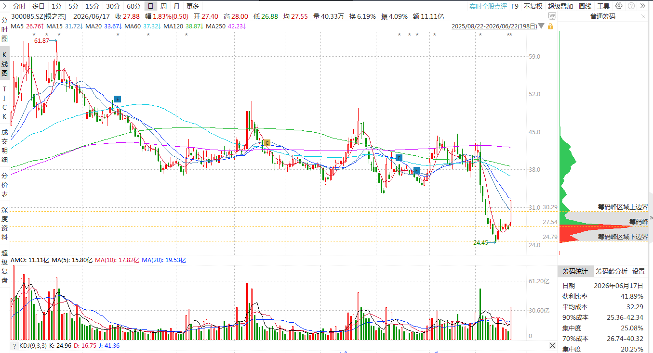Open the settings gear icon
653x353 pixels.
(x=619, y=6)
